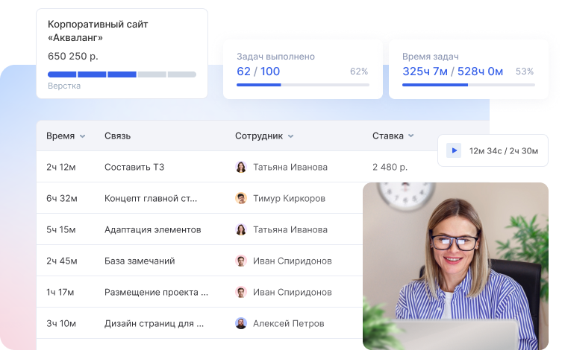562x350 pixels.
Task: Expand the Ставка column sort chevron
Action: tap(411, 136)
